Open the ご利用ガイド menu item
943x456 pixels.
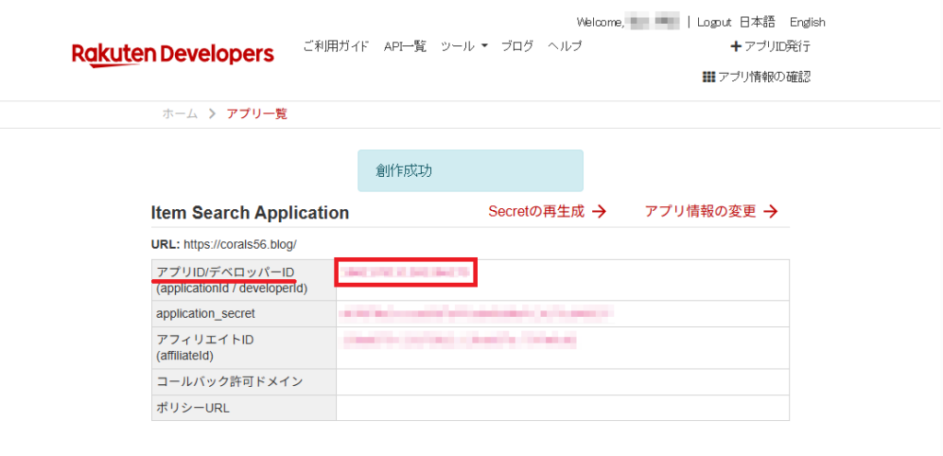[x=335, y=46]
